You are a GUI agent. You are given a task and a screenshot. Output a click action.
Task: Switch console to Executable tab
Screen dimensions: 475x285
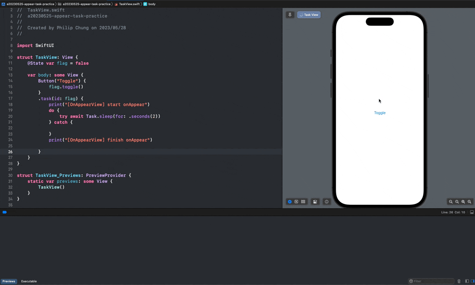click(x=29, y=281)
